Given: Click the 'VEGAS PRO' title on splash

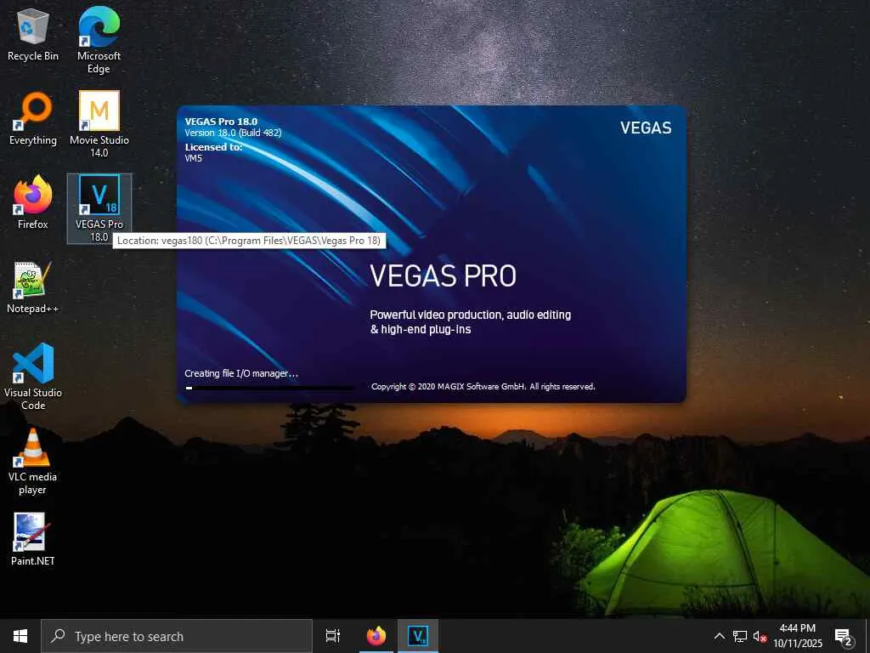Looking at the screenshot, I should click(x=443, y=276).
